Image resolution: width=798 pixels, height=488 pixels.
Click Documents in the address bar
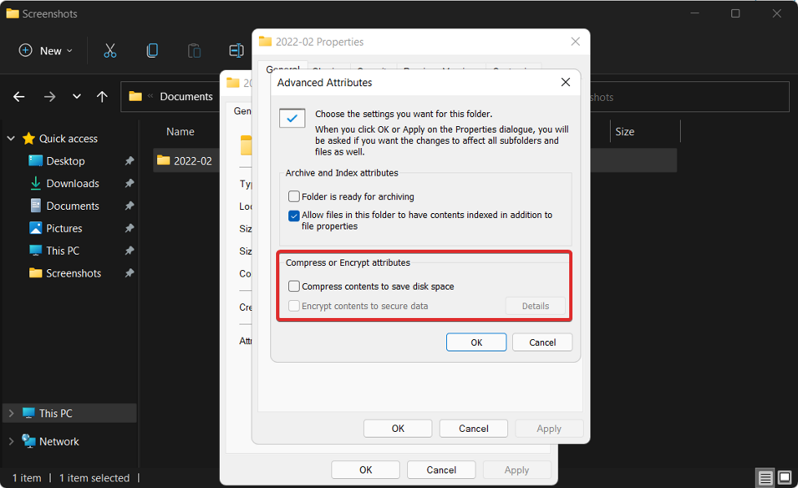coord(186,97)
